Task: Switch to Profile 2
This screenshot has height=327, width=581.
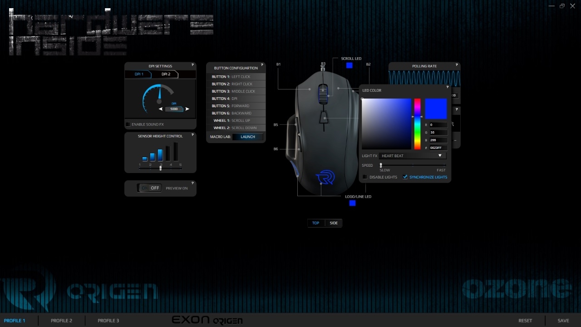Action: pos(61,321)
